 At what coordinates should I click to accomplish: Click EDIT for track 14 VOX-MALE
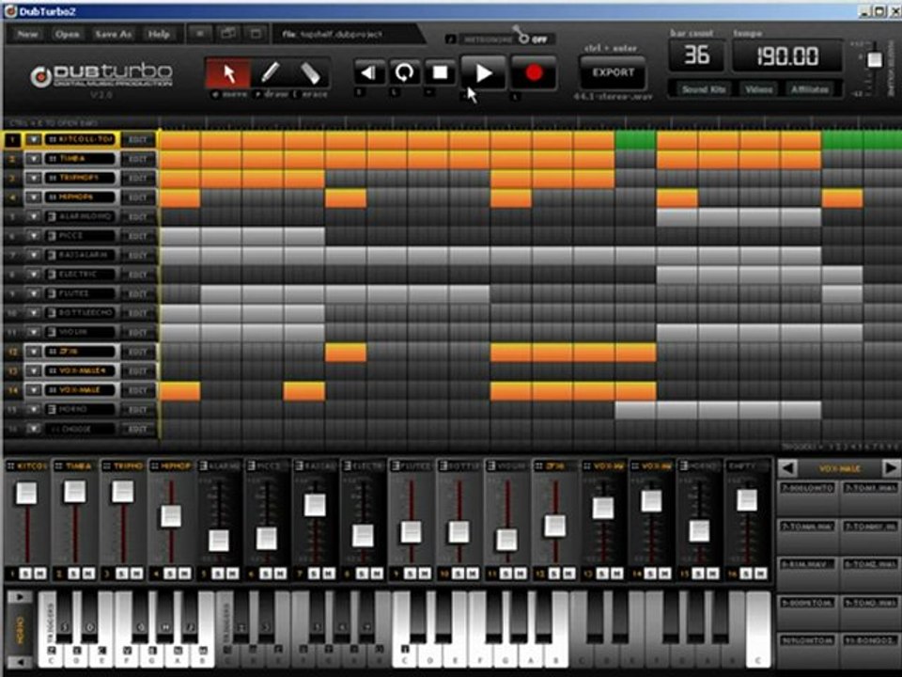click(x=138, y=390)
